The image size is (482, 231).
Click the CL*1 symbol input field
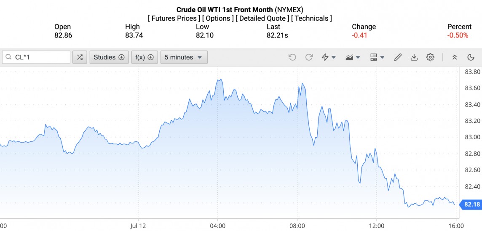point(40,57)
